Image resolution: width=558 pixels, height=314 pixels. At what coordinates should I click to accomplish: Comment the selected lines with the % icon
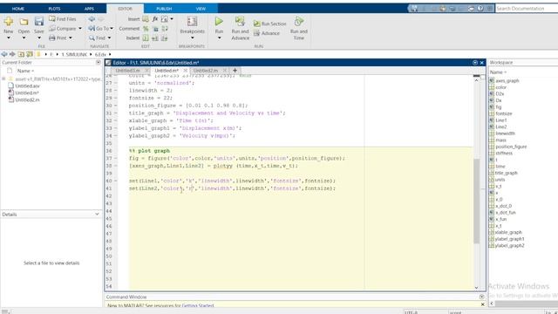pyautogui.click(x=146, y=29)
